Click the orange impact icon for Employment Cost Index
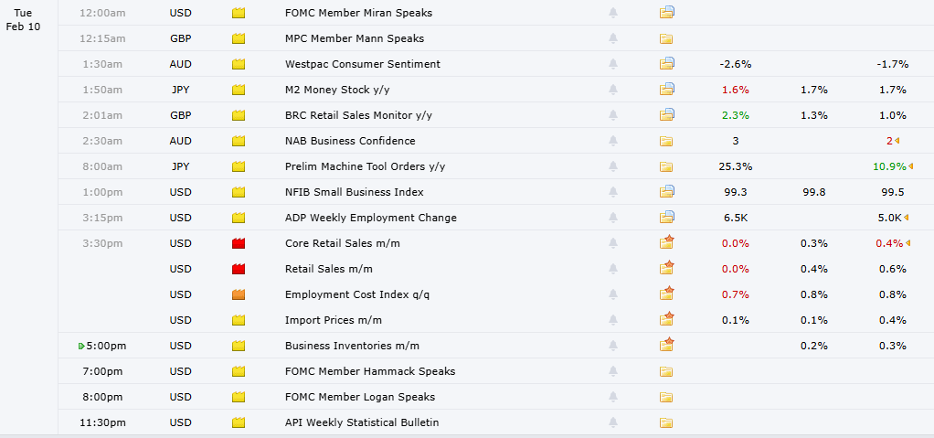This screenshot has height=438, width=934. point(239,294)
